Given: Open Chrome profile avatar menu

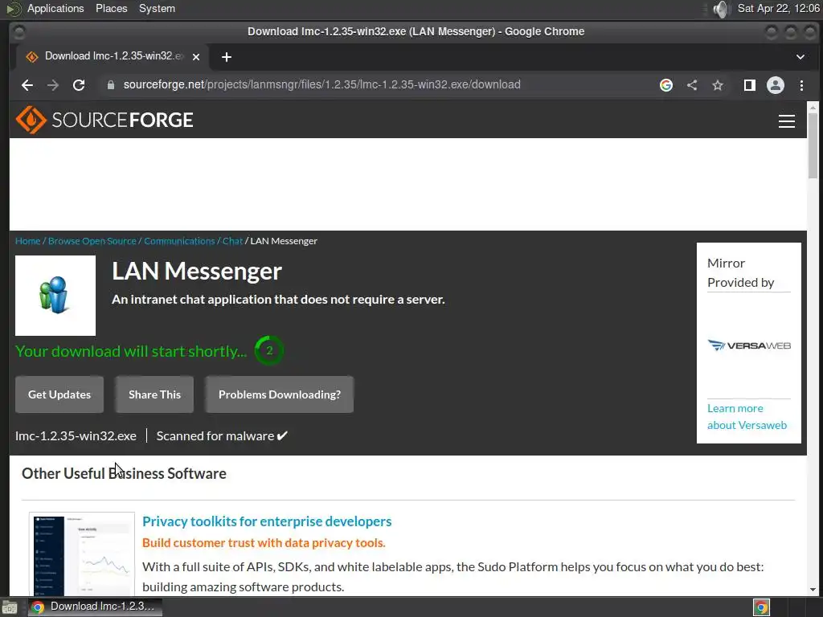Looking at the screenshot, I should pos(776,85).
